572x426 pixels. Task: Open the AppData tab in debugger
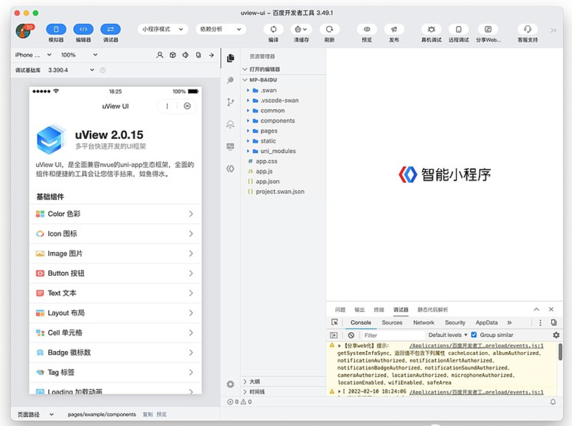point(487,323)
